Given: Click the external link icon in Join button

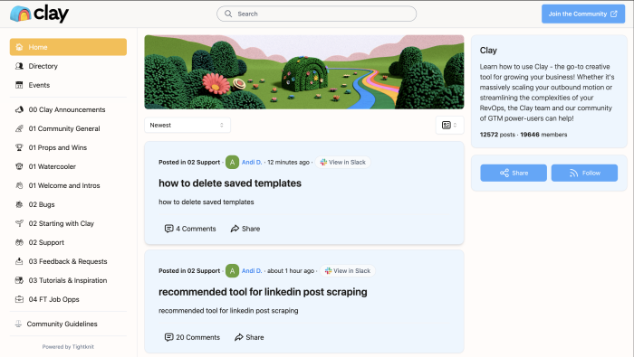Looking at the screenshot, I should [614, 14].
